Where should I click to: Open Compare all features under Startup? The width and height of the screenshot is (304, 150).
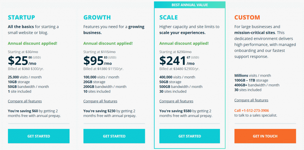pyautogui.click(x=25, y=101)
